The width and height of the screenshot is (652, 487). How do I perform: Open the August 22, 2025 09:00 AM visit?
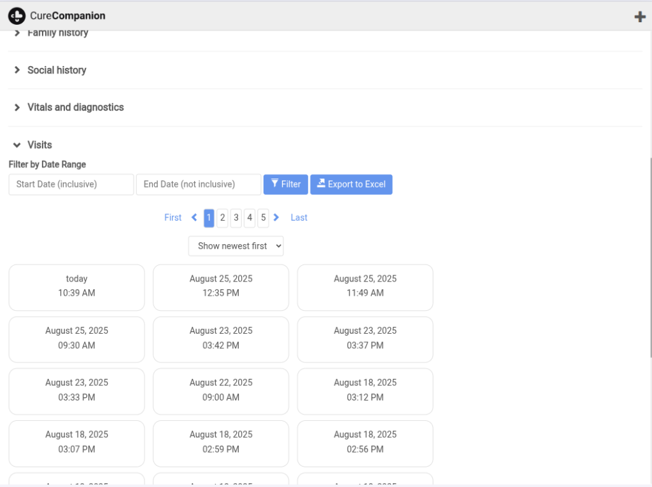point(221,390)
